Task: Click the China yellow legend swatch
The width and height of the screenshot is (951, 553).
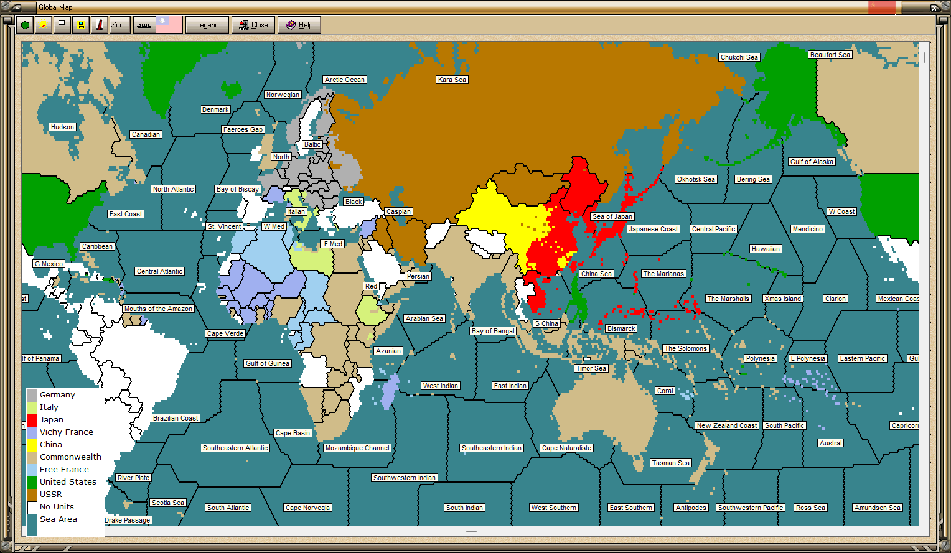Action: pos(32,445)
